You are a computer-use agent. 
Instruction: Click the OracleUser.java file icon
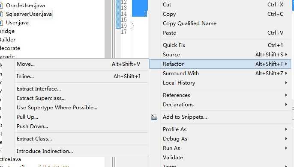[1, 6]
